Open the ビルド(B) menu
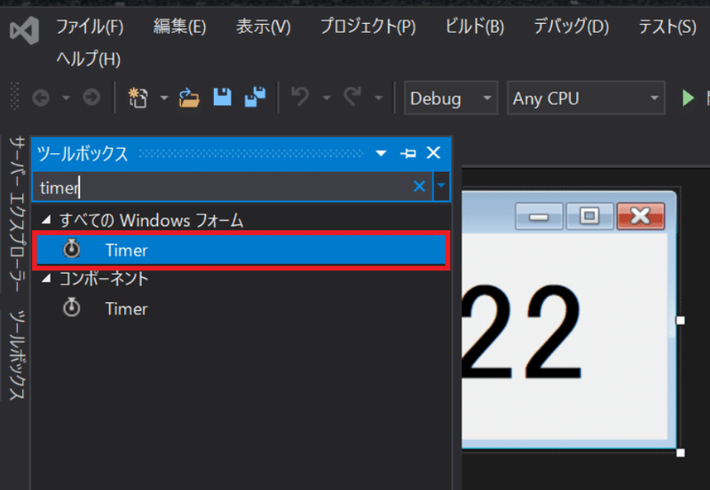This screenshot has width=710, height=490. click(x=474, y=27)
